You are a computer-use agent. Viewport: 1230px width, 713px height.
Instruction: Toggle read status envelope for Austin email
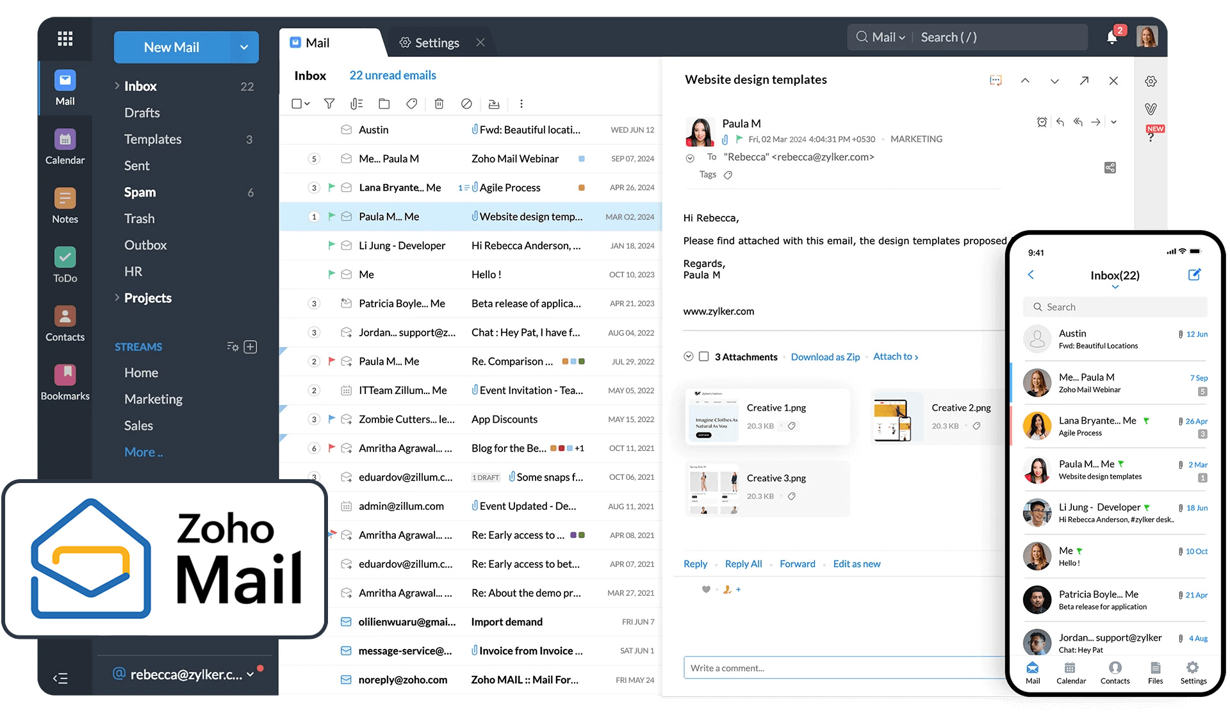coord(346,129)
